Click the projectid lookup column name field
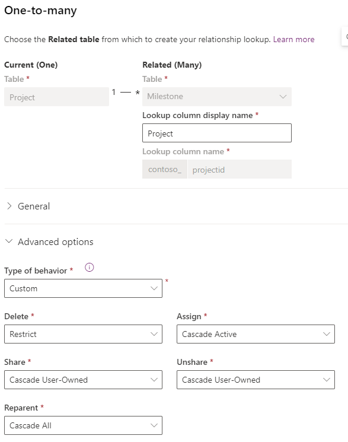Screen dimensions: 348x442 click(240, 170)
